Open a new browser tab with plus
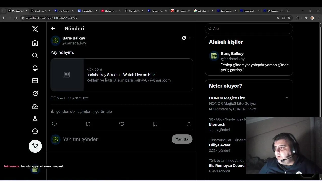The width and height of the screenshot is (322, 181). click(x=288, y=11)
